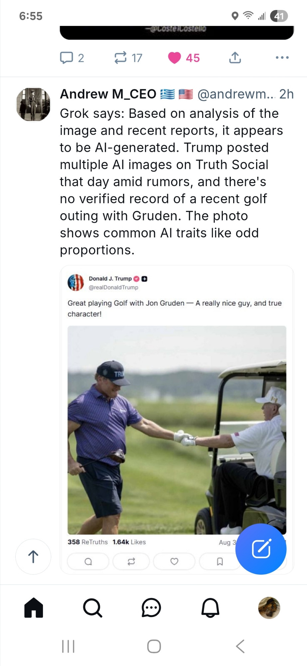This screenshot has width=307, height=666.
Task: Open the Search tab
Action: [x=92, y=608]
